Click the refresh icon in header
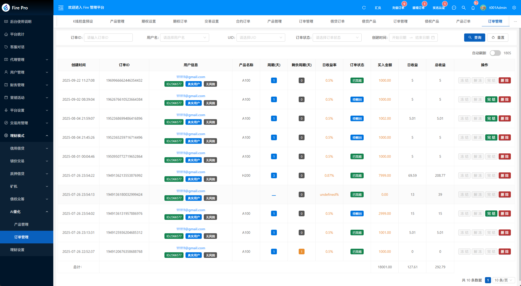This screenshot has height=286, width=521. point(364,8)
